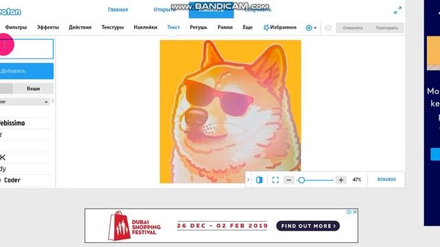Open the Ретушь tab
The width and height of the screenshot is (440, 247).
[199, 27]
